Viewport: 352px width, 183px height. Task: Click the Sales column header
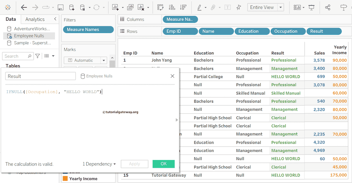pyautogui.click(x=319, y=53)
